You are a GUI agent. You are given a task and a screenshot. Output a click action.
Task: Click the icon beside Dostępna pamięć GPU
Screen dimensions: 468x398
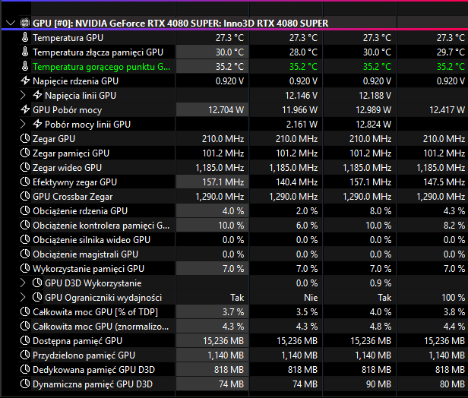click(25, 341)
